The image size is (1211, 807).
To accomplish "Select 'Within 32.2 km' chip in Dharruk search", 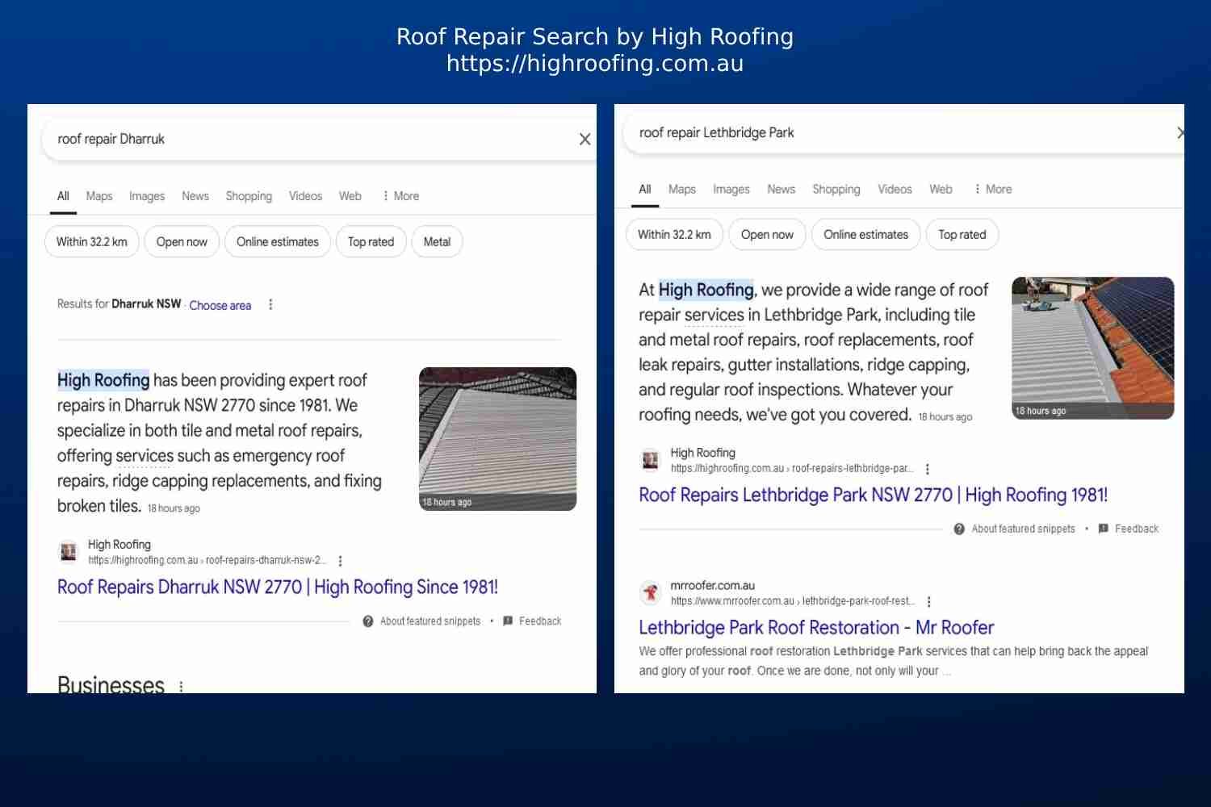I will [92, 241].
